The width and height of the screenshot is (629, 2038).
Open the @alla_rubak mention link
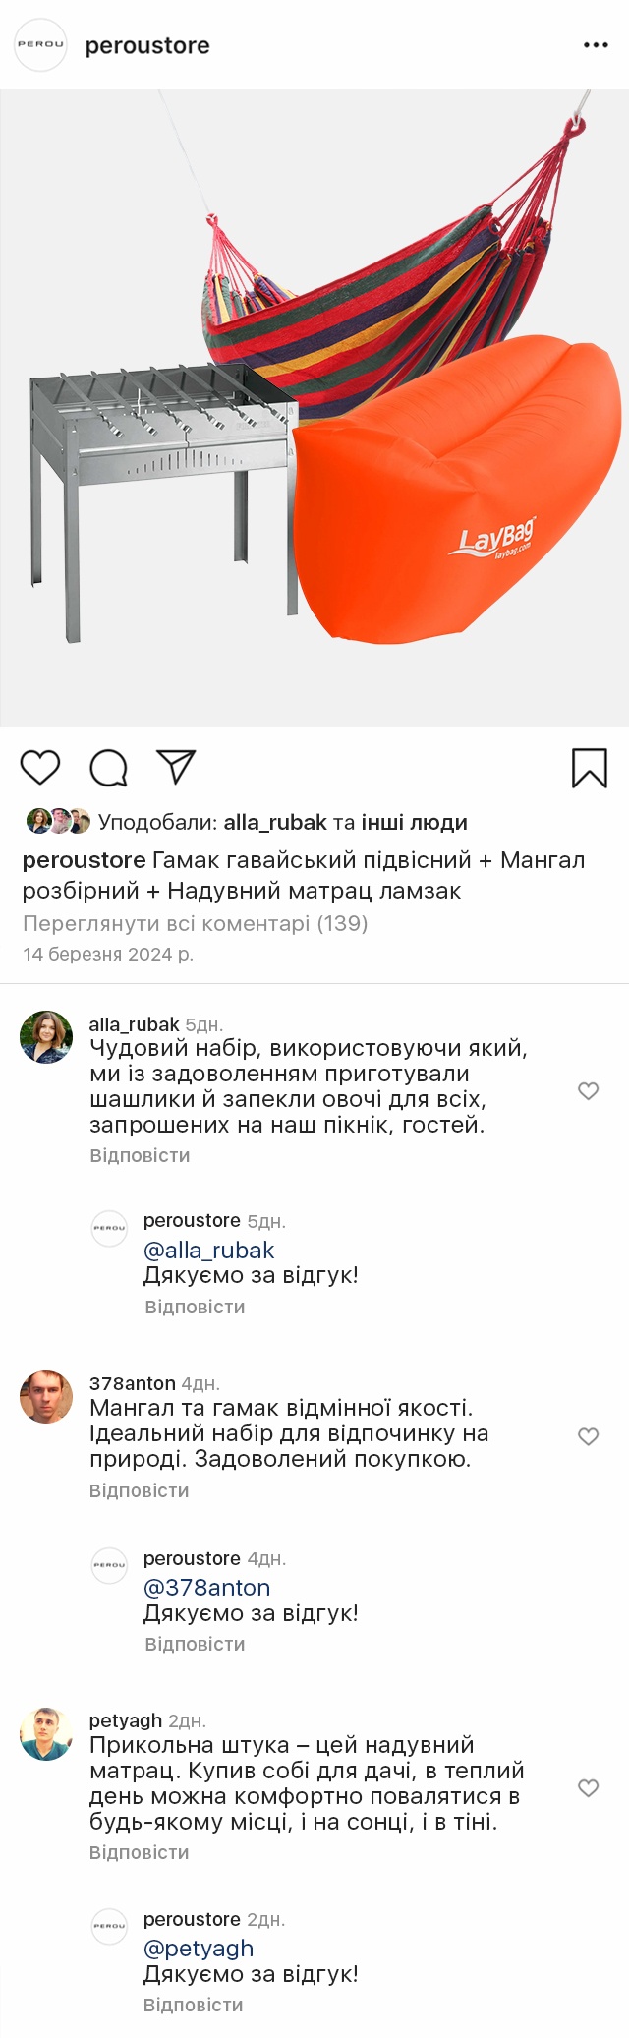tap(208, 1251)
